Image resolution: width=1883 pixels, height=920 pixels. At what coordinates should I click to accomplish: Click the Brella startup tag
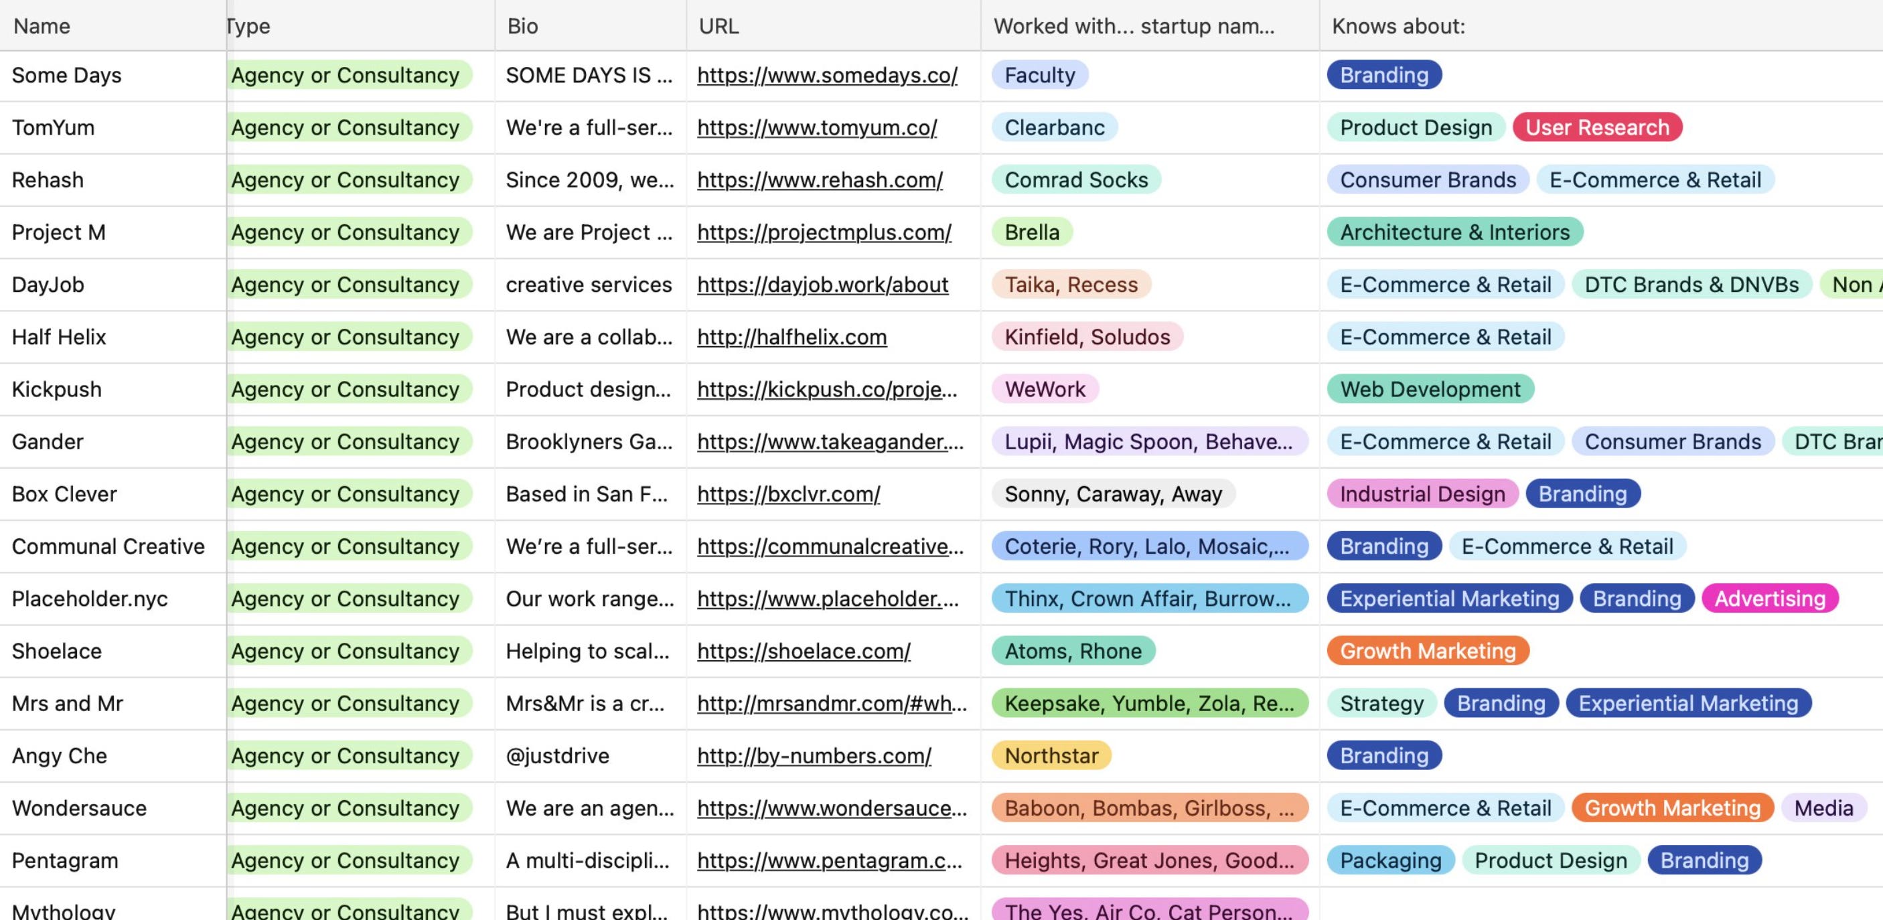click(1031, 232)
